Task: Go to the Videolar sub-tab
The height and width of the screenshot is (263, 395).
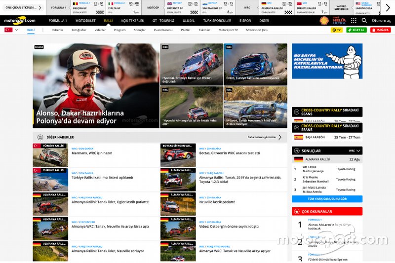Action: click(x=100, y=30)
